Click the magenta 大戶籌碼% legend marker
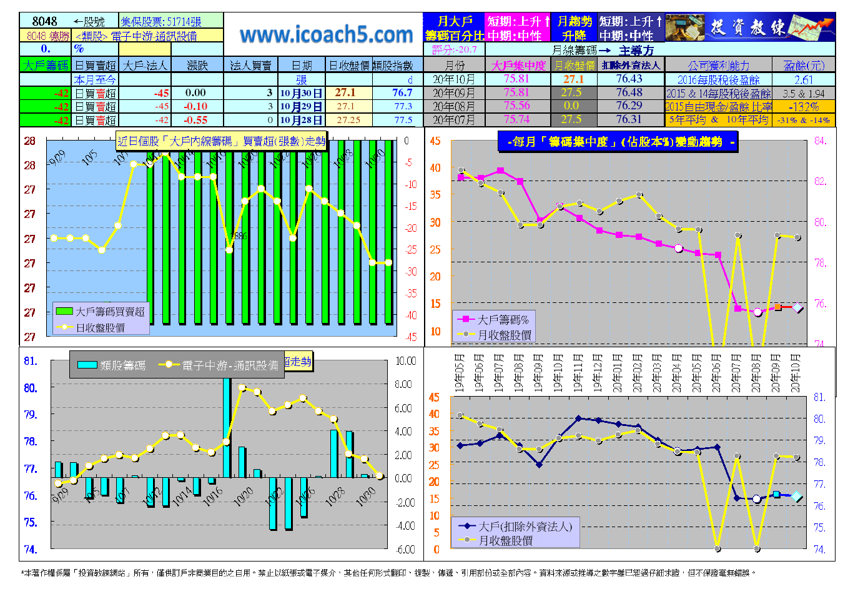 click(466, 320)
